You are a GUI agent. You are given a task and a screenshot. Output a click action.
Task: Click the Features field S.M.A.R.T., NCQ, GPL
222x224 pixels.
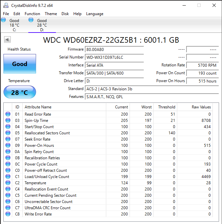(152, 97)
